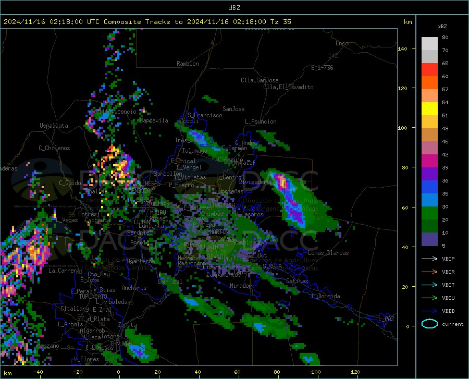Click the L_Asuncion place label
Screen dimensions: 469x379
[261, 121]
